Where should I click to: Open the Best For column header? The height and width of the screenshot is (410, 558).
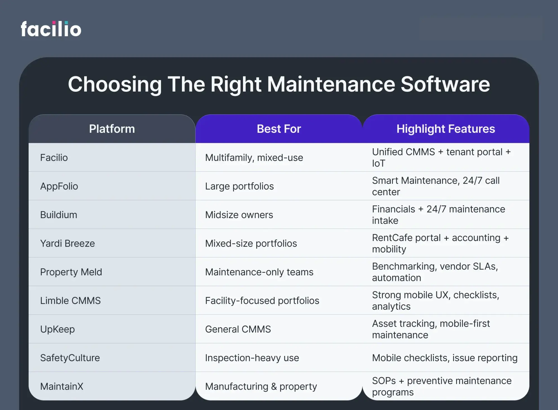[x=278, y=129]
